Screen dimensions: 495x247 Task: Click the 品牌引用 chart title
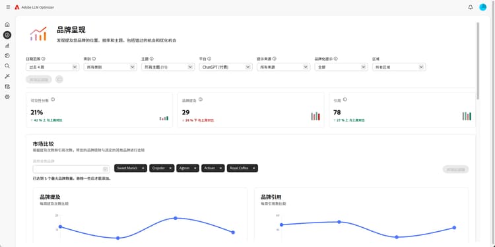coord(271,197)
